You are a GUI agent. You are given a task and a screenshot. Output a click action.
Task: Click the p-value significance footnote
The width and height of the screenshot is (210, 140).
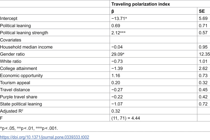pos(29,128)
